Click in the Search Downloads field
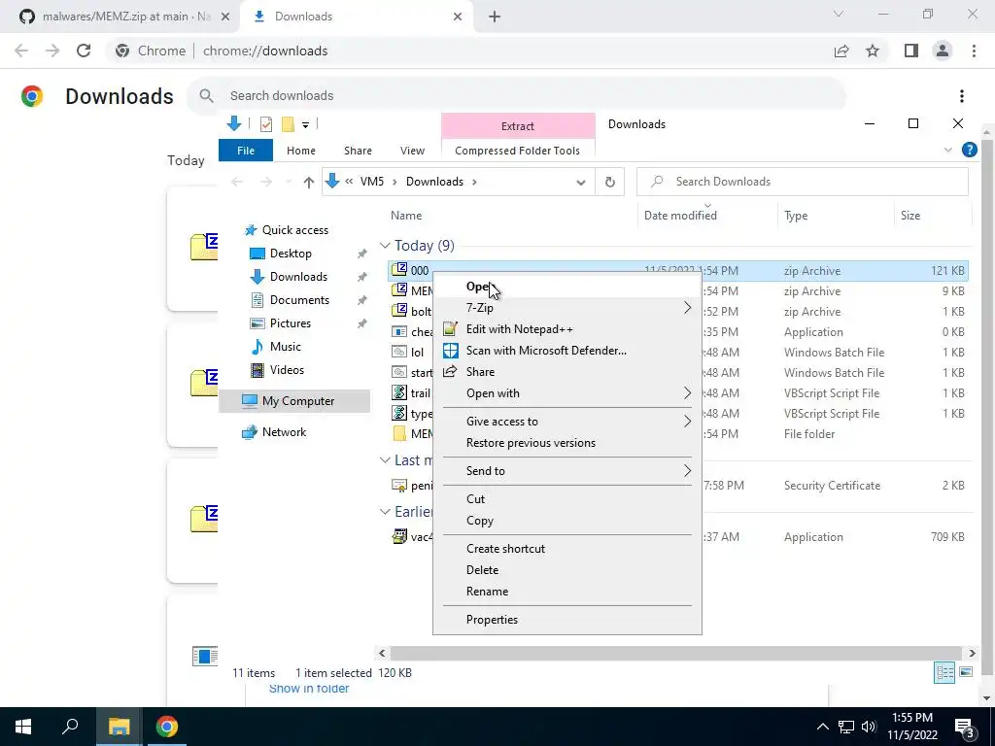Screen dimensions: 995x746 point(802,182)
